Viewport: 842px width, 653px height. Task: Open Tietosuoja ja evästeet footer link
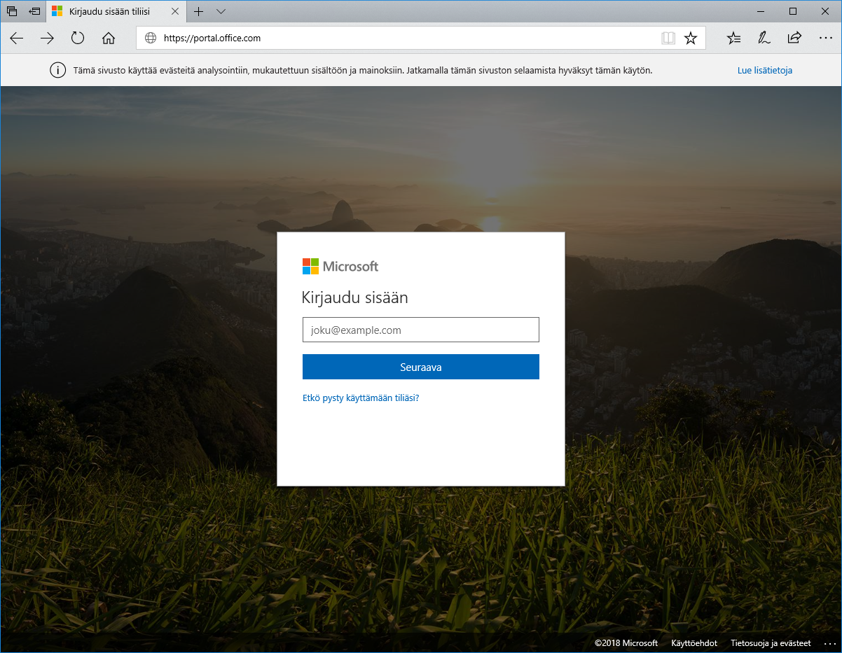pyautogui.click(x=771, y=643)
